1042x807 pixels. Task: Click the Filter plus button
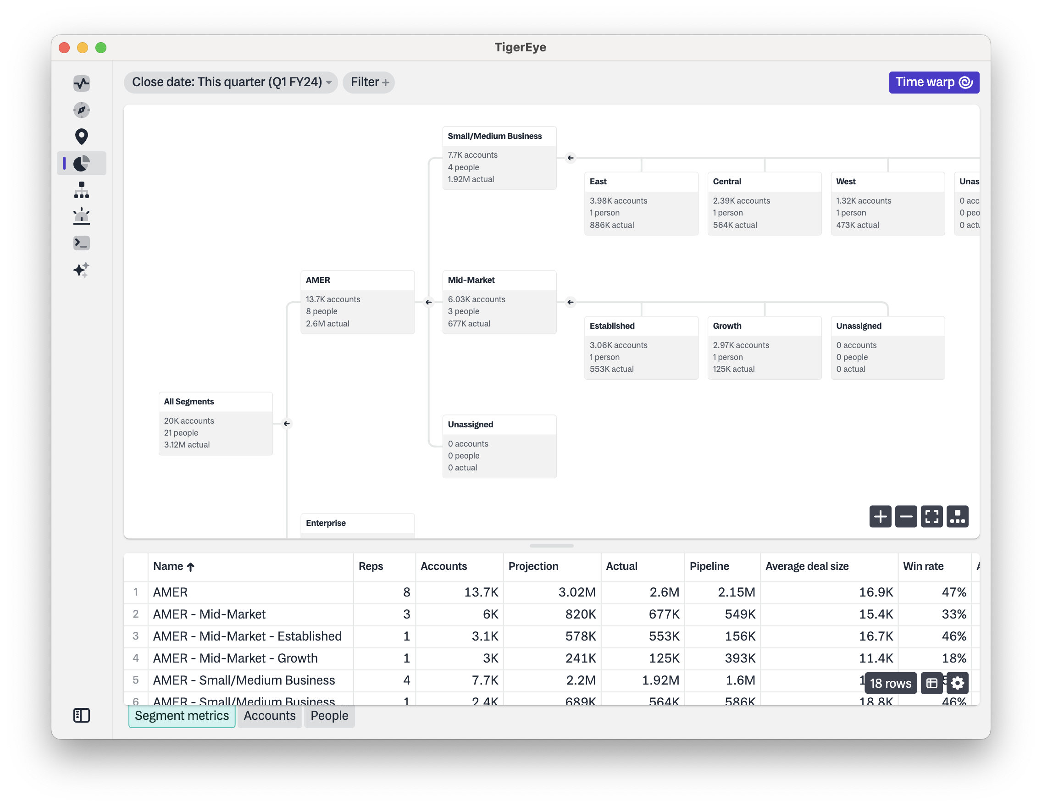[x=369, y=83]
